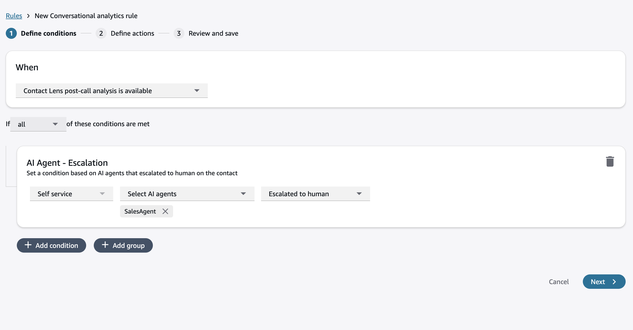Image resolution: width=633 pixels, height=330 pixels.
Task: Jump to the Review and save step
Action: (x=213, y=33)
